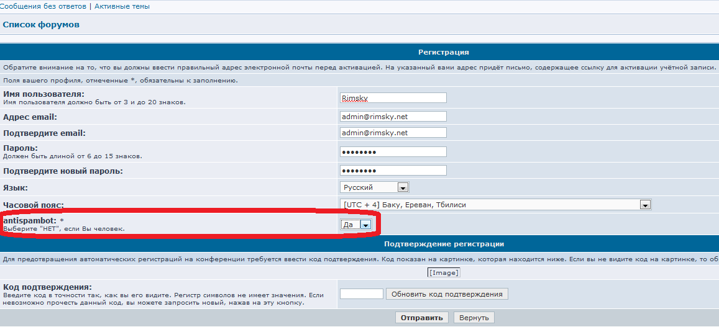This screenshot has height=327, width=719.
Task: Open the antispambot 'Да' dropdown
Action: 356,225
